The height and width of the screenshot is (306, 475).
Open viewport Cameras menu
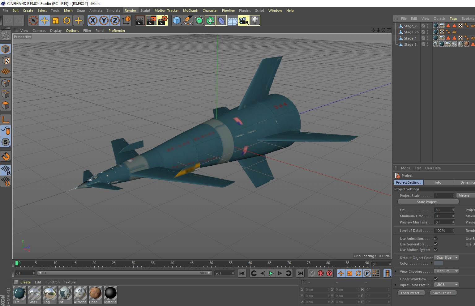click(x=39, y=31)
